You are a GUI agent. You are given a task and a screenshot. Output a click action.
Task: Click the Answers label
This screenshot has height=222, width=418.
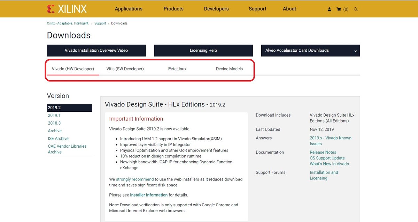(x=264, y=138)
